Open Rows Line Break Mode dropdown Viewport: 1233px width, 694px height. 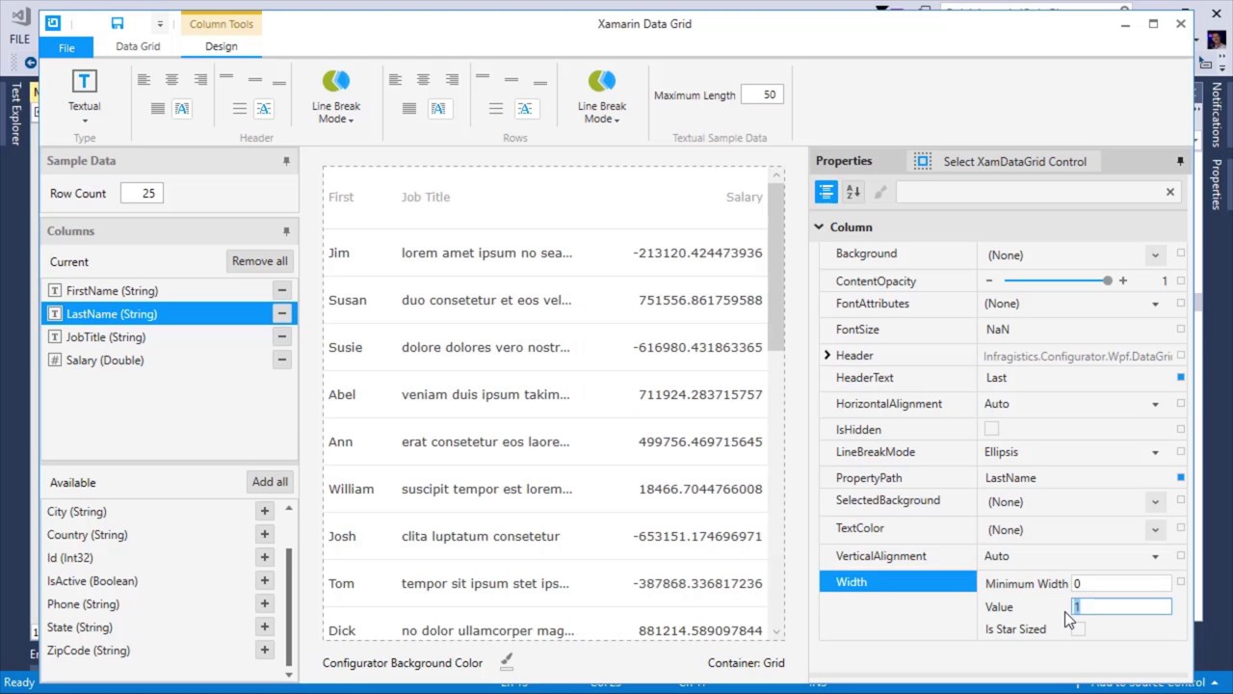[x=602, y=97]
